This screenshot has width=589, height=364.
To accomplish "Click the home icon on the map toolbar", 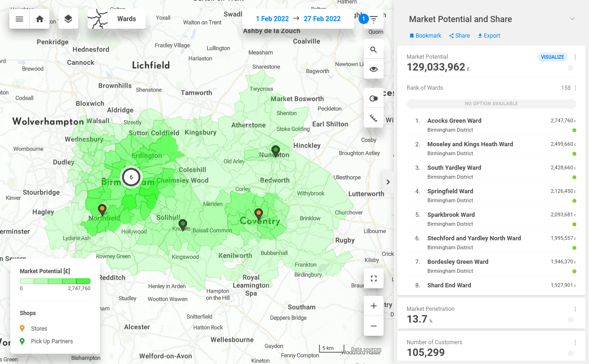I will click(x=39, y=19).
